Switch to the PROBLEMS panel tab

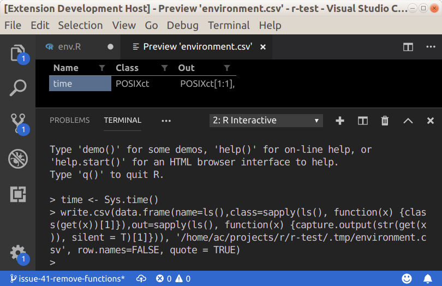pos(70,120)
